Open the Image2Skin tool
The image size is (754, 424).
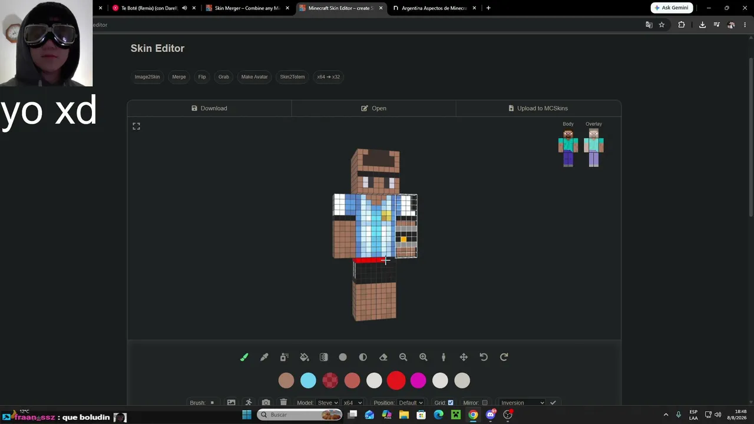click(x=147, y=77)
